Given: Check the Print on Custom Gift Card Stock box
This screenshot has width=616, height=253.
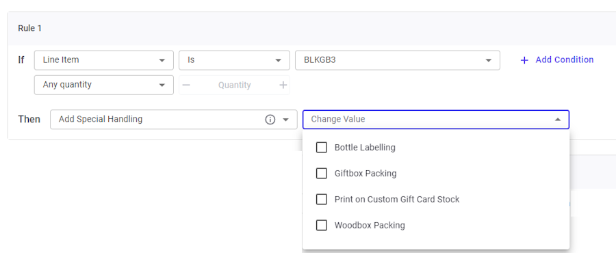Looking at the screenshot, I should 322,199.
